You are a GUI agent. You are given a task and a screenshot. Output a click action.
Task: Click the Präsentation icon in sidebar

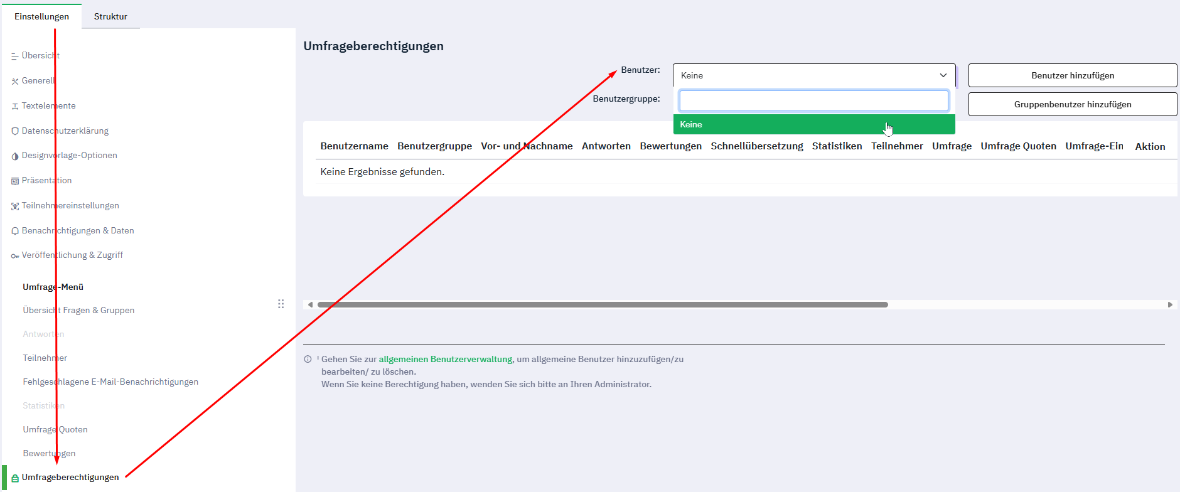click(15, 181)
